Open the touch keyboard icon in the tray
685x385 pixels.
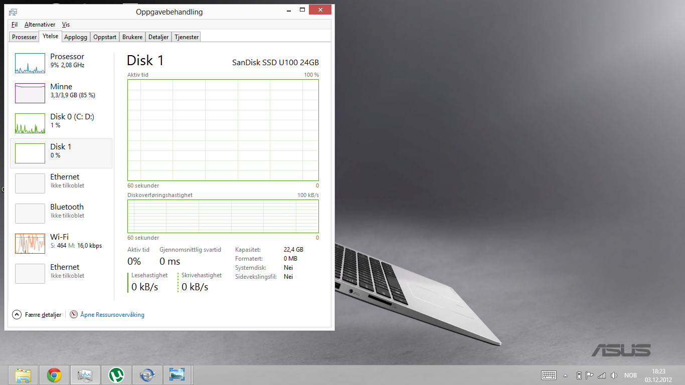click(x=549, y=375)
